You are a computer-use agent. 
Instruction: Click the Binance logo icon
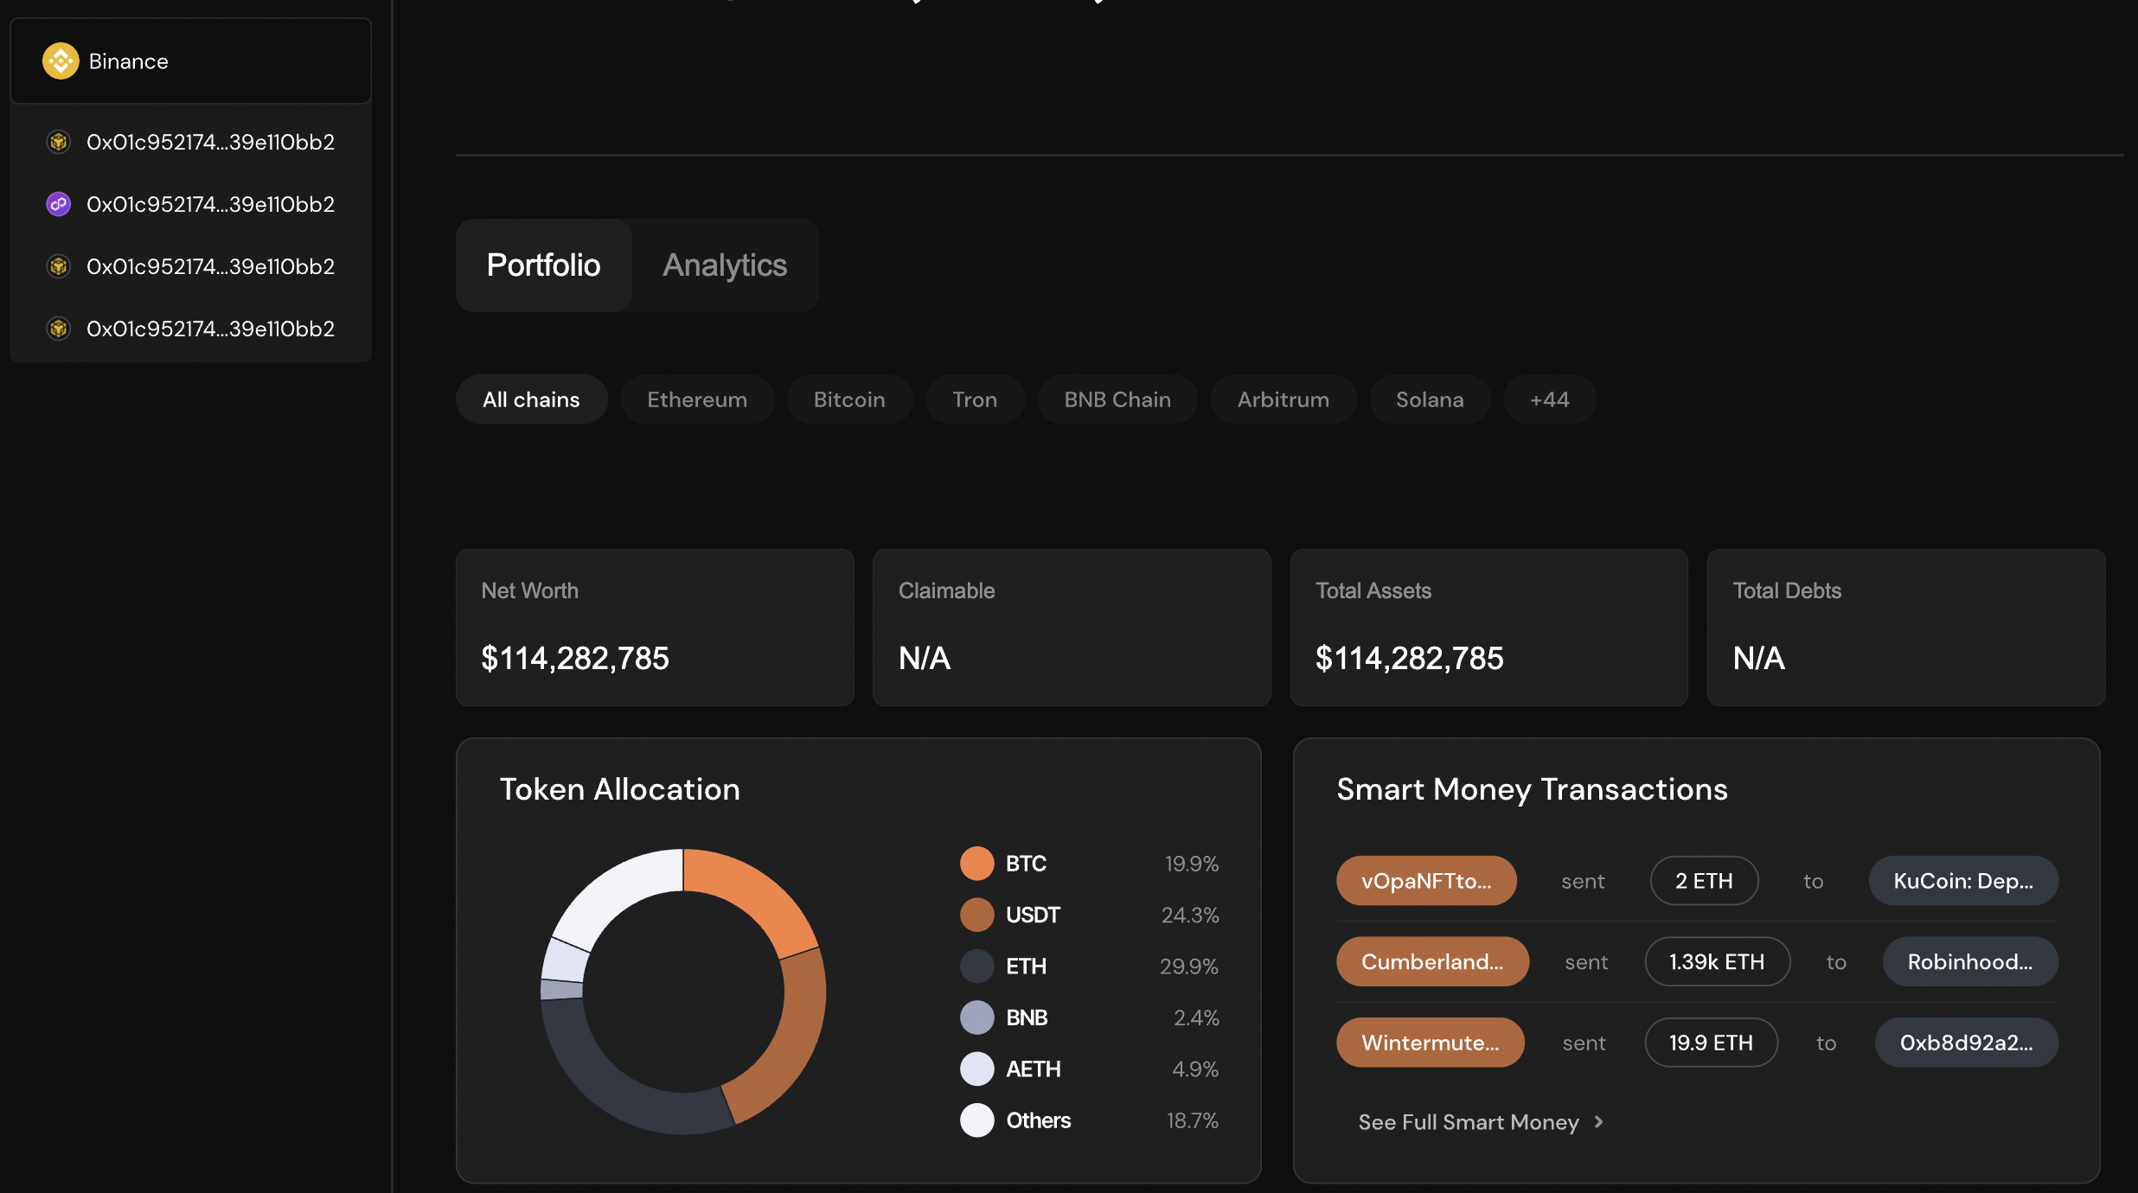(x=61, y=61)
